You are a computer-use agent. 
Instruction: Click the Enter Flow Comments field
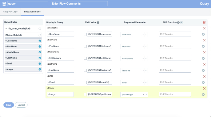(x=79, y=4)
